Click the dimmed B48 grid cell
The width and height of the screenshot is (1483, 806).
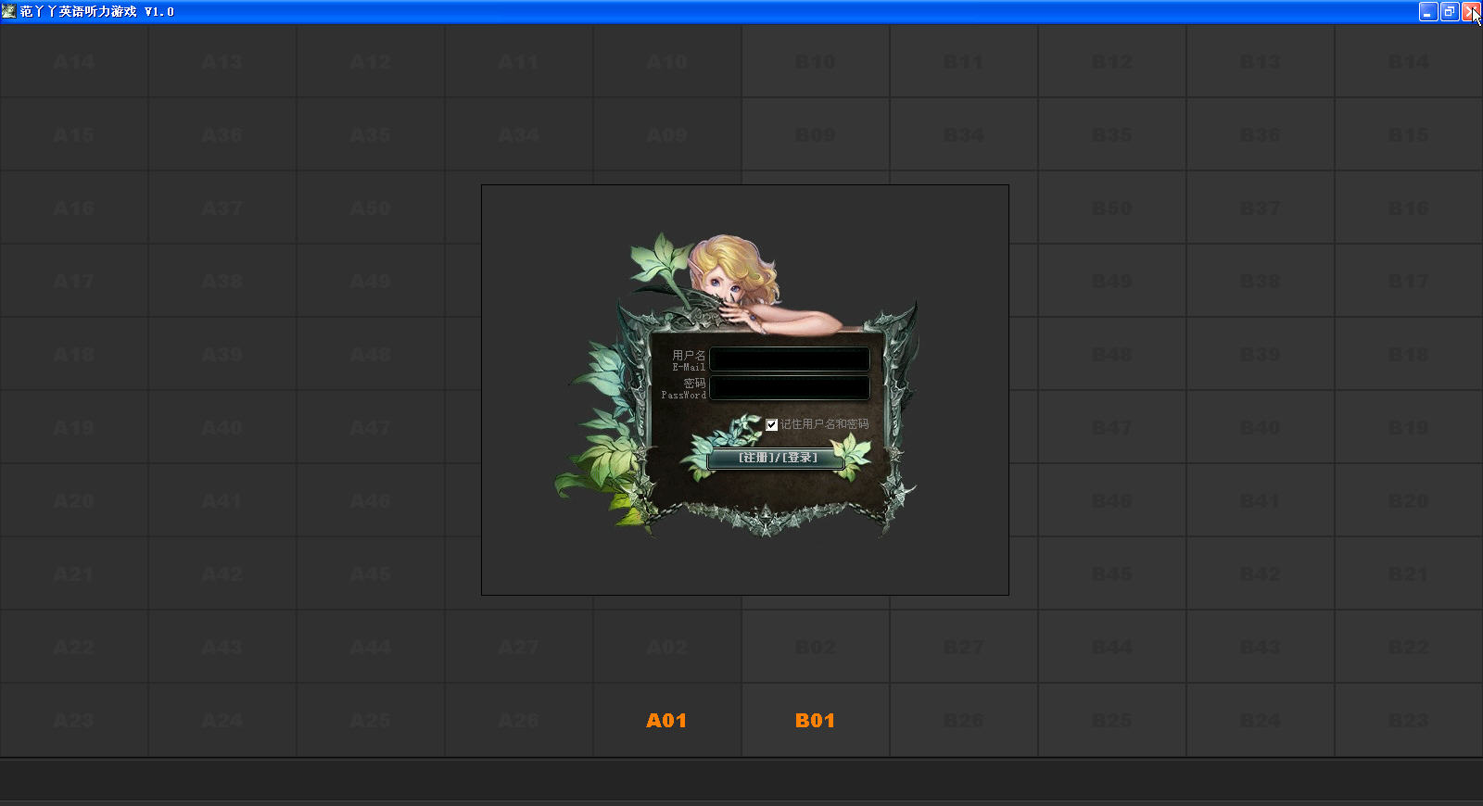coord(1112,354)
